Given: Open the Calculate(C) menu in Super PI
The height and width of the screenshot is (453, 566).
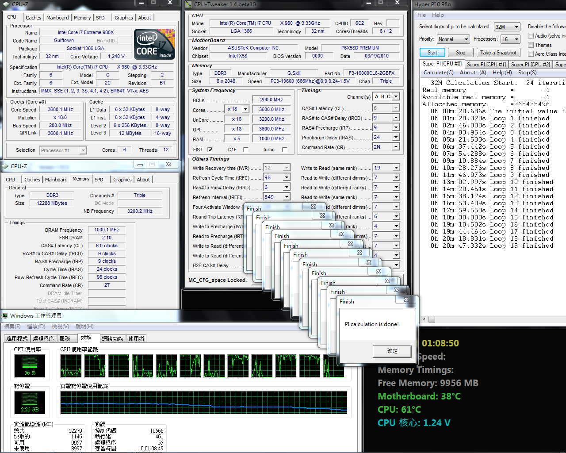Looking at the screenshot, I should (x=438, y=73).
